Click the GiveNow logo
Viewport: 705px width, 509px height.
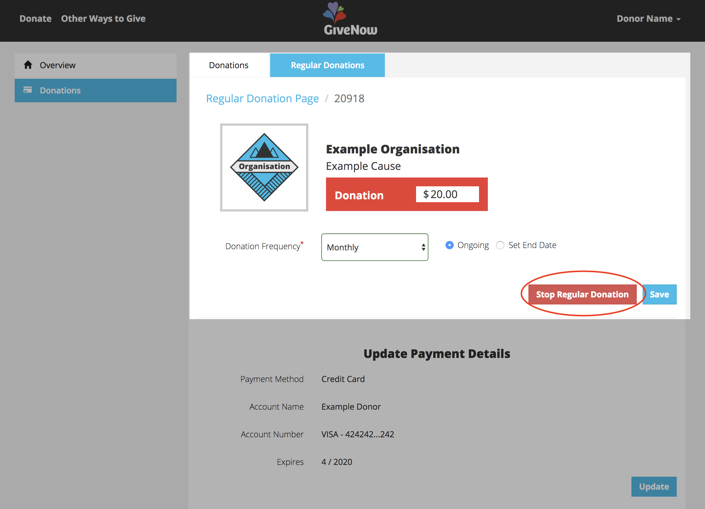pyautogui.click(x=350, y=19)
